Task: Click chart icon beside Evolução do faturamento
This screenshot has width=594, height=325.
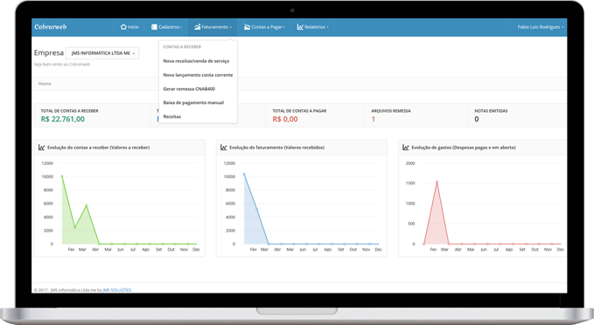Action: coord(223,147)
